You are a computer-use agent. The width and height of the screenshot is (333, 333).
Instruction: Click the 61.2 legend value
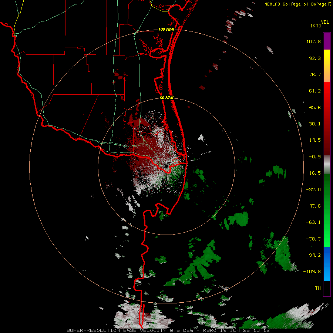(x=315, y=91)
